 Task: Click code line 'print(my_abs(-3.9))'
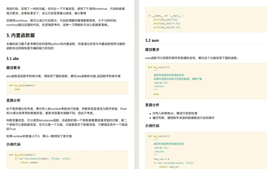(167, 24)
